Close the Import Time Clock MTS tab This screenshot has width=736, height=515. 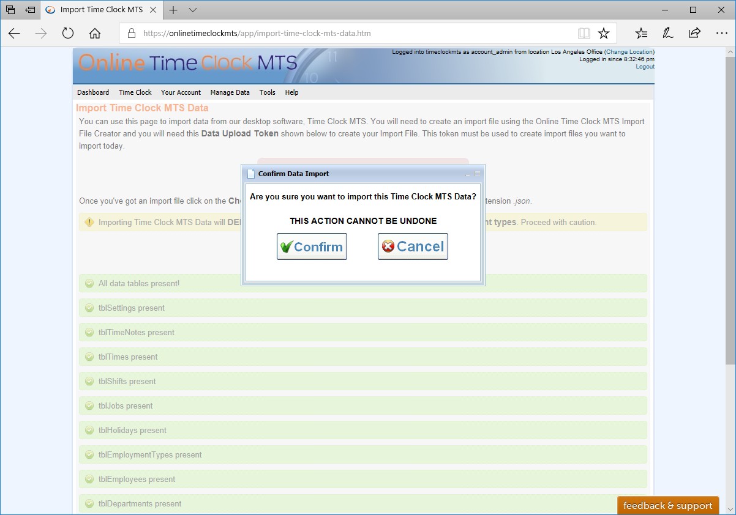pyautogui.click(x=152, y=10)
